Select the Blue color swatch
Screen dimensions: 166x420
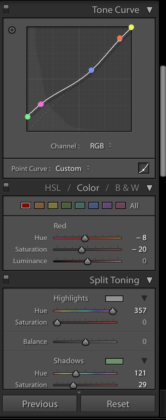(x=94, y=205)
